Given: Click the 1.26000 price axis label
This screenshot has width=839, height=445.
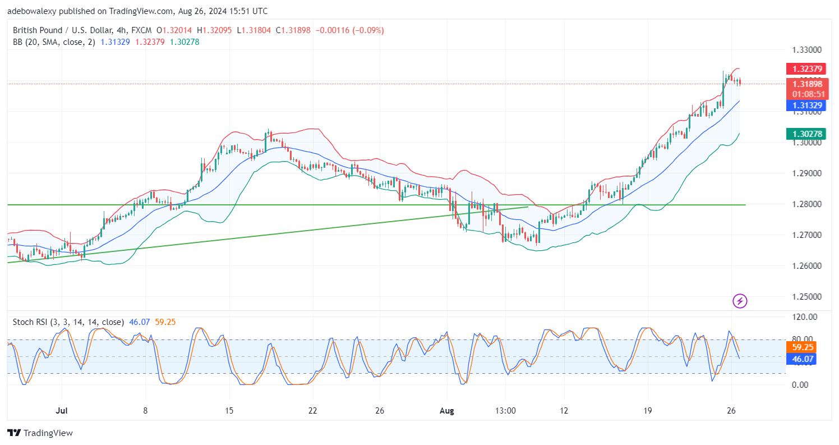Looking at the screenshot, I should click(x=807, y=266).
